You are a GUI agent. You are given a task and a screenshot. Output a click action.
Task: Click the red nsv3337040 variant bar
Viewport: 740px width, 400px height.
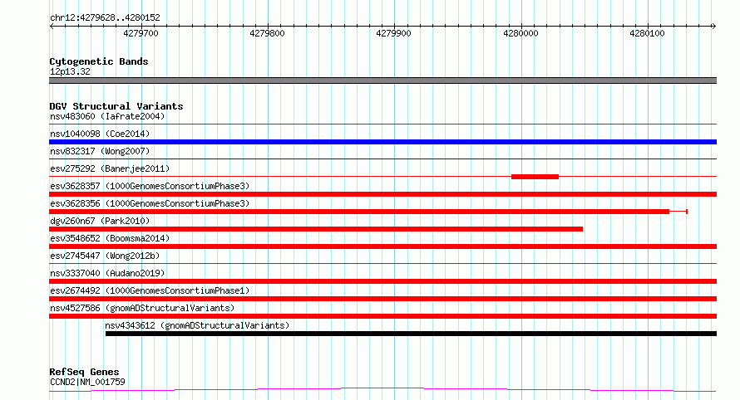[x=382, y=281]
